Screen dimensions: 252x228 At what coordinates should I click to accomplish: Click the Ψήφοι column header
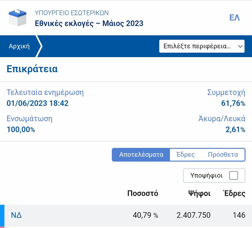(199, 193)
